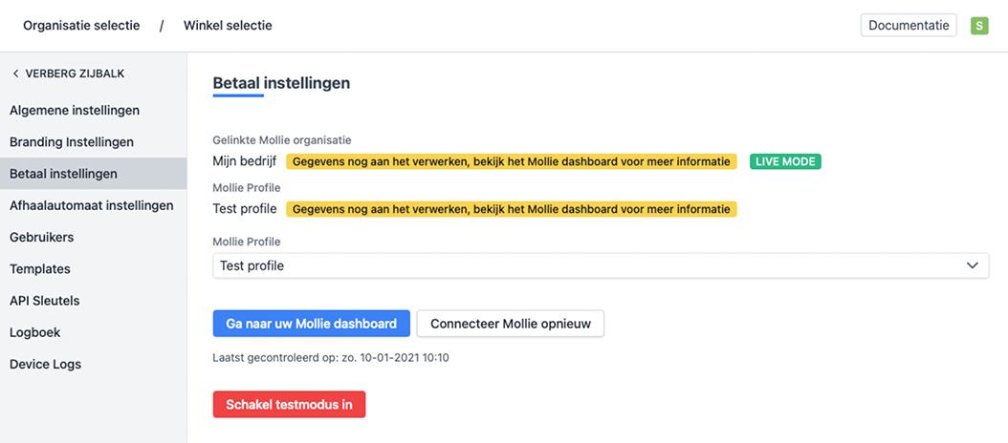
Task: Open the Test profile select box
Action: (x=574, y=265)
